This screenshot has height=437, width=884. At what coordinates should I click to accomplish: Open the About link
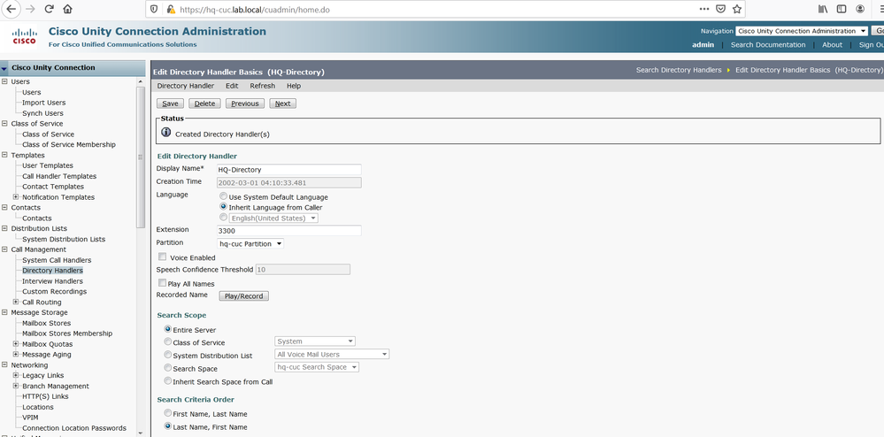click(x=832, y=44)
